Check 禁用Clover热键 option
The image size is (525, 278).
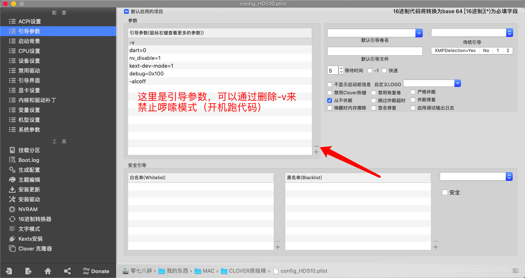(x=330, y=93)
